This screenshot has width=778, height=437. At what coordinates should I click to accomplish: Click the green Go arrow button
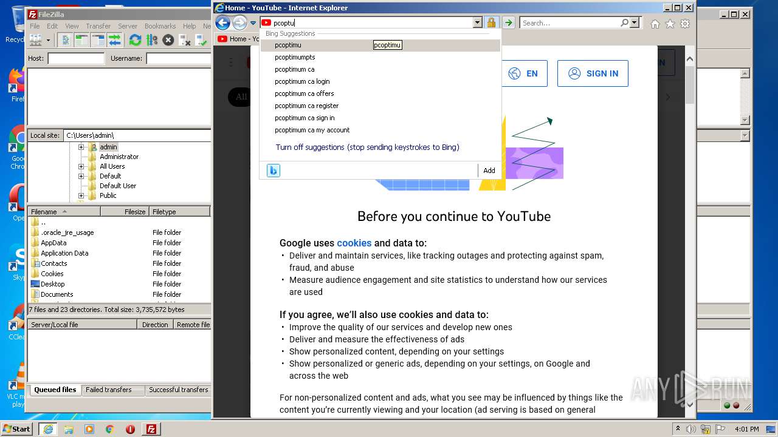[x=509, y=22]
